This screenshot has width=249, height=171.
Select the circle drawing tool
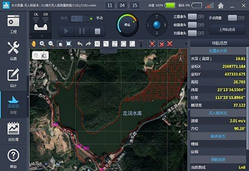point(123,44)
